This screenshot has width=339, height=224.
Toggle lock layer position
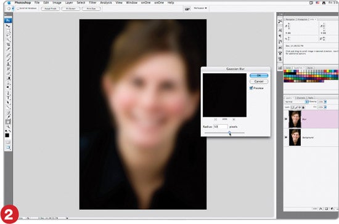click(300, 107)
